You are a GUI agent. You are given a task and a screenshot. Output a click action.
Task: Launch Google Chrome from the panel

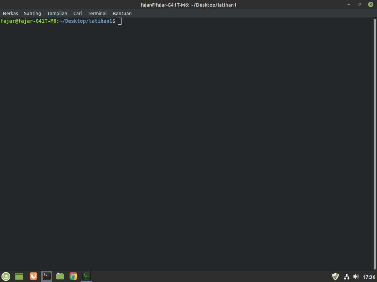tap(73, 276)
